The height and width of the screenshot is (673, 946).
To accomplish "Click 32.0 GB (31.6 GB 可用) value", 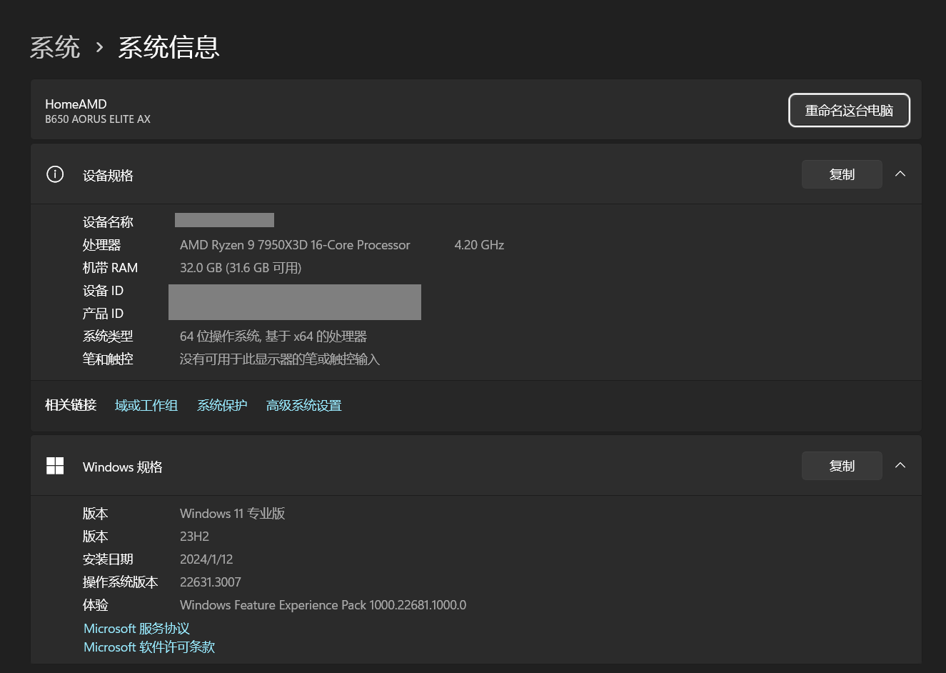I will (241, 268).
